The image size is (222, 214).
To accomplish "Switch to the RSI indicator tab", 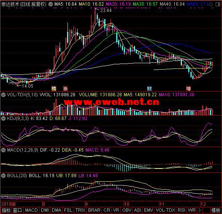I will point(181,210).
